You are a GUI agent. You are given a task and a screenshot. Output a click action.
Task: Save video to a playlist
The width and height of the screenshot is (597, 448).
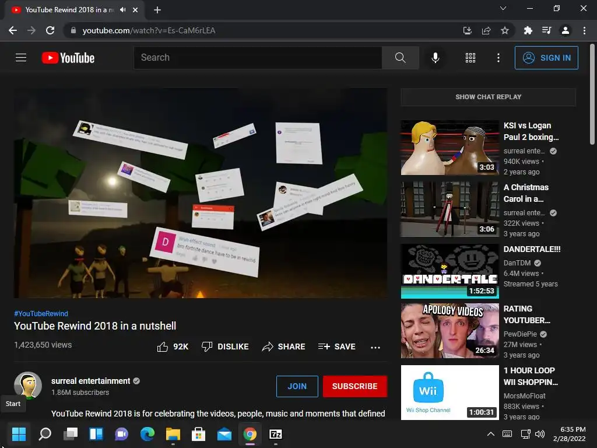[x=336, y=346]
